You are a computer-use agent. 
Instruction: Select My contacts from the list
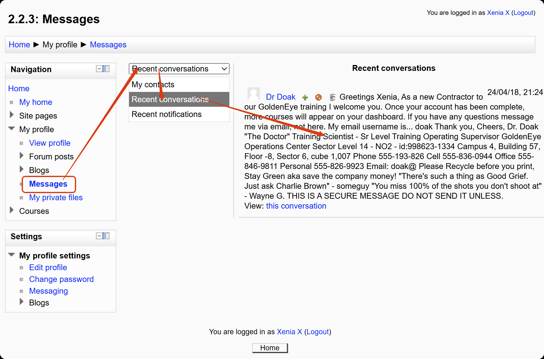pyautogui.click(x=153, y=84)
